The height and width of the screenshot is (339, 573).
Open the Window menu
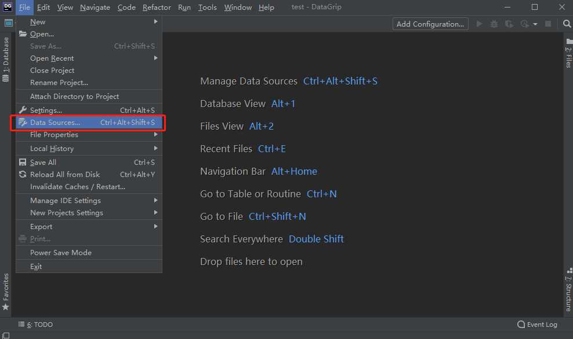pyautogui.click(x=238, y=8)
